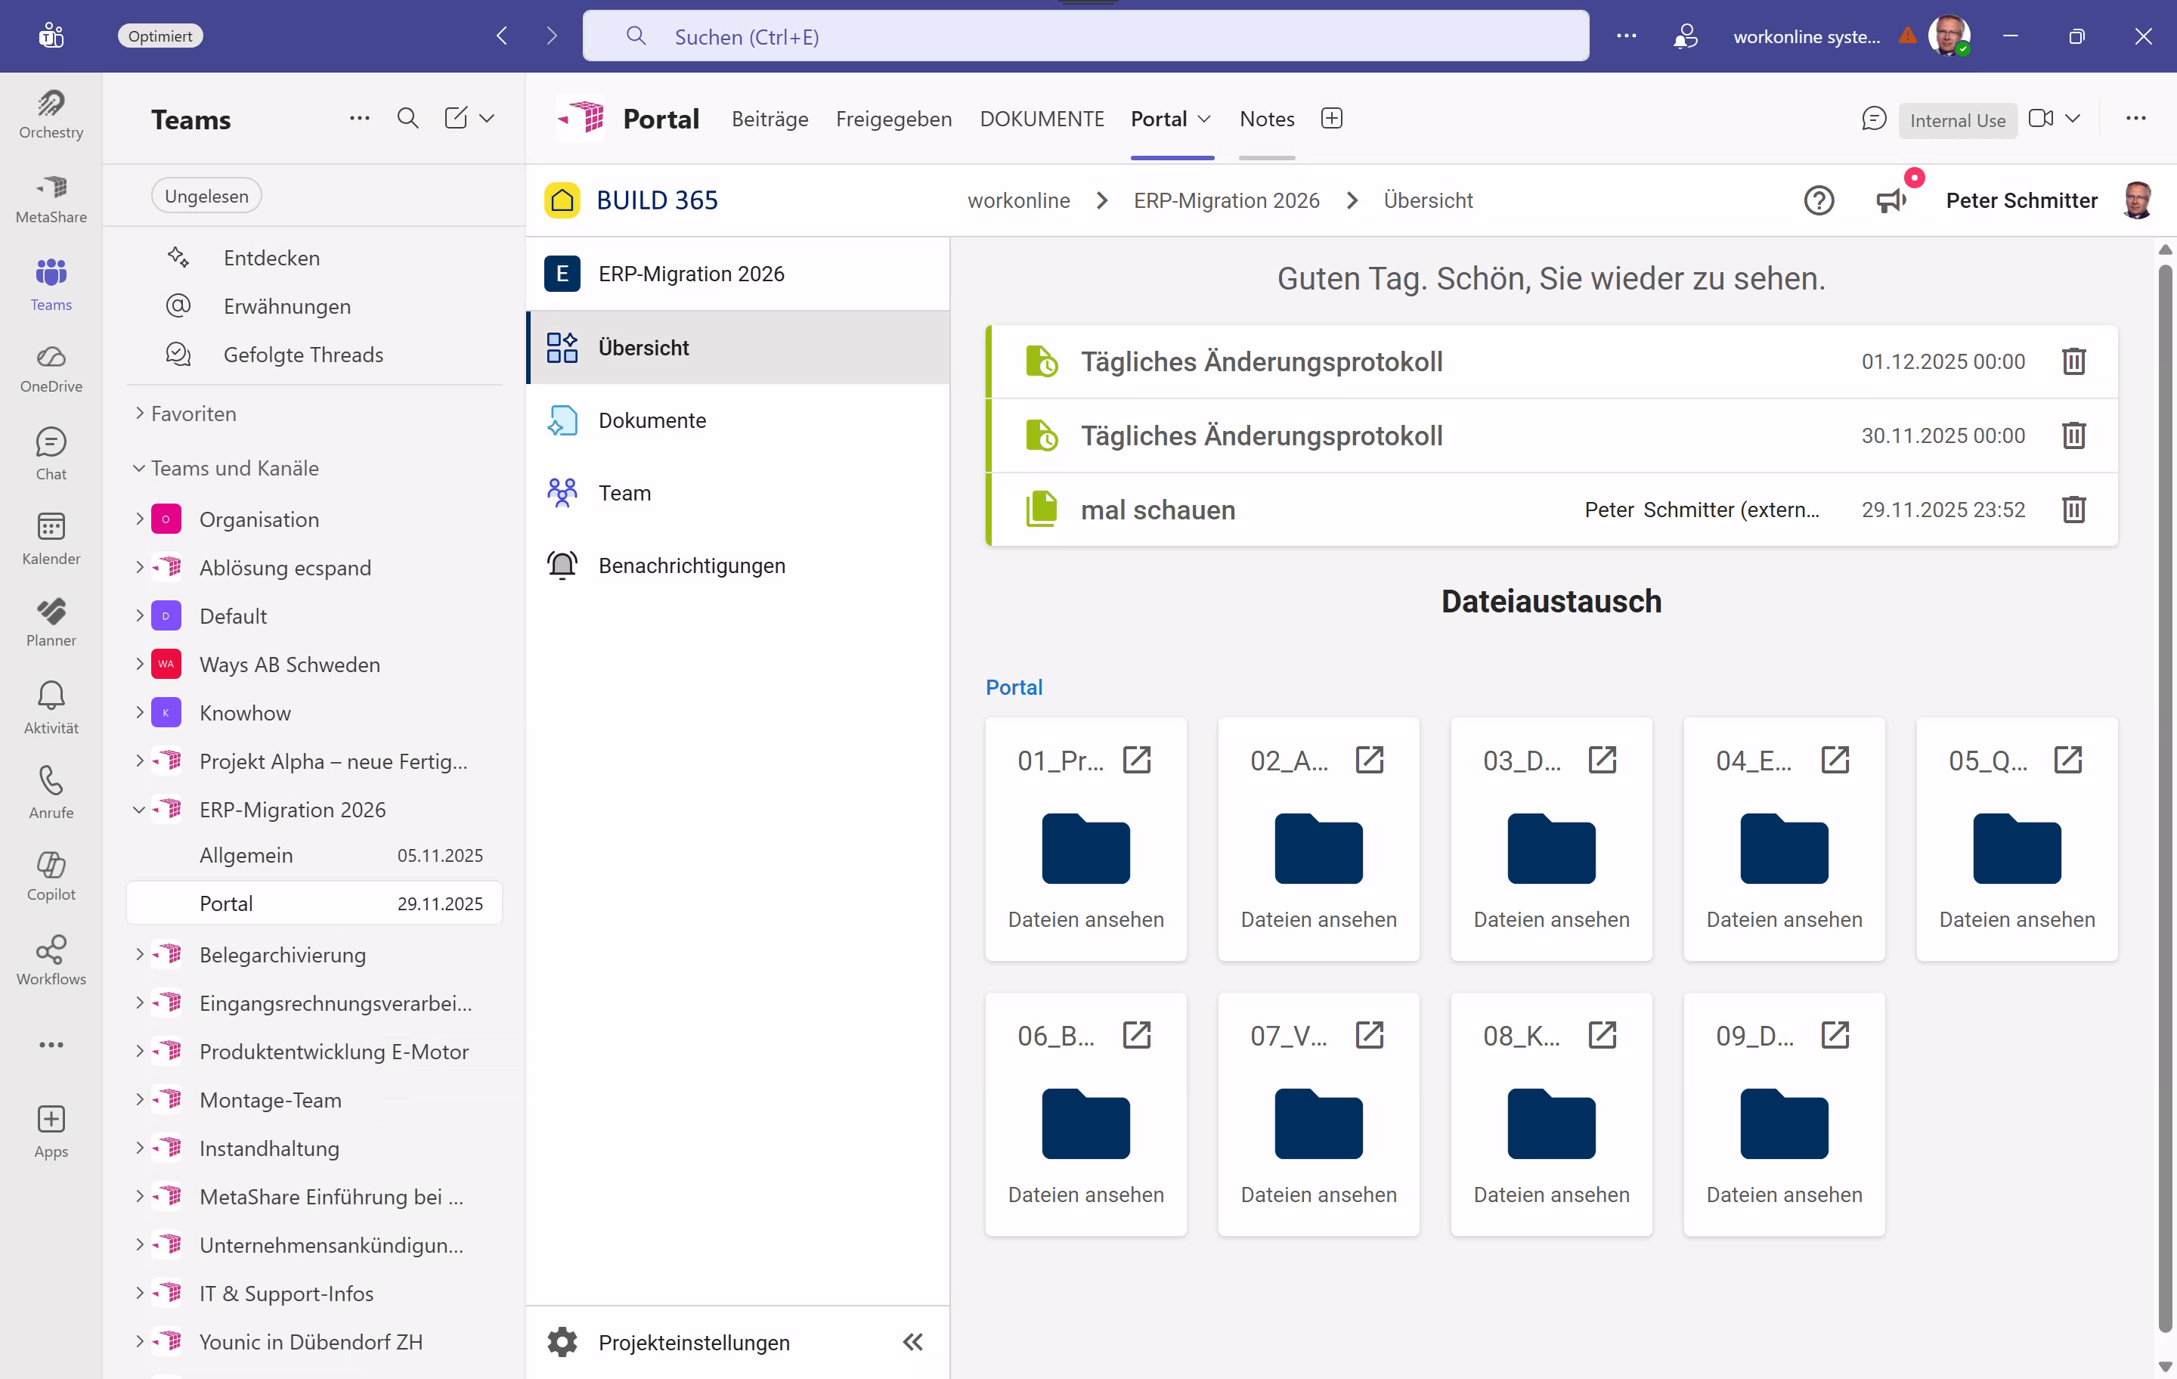This screenshot has height=1379, width=2177.
Task: Focus the Suchen search field
Action: (1085, 36)
